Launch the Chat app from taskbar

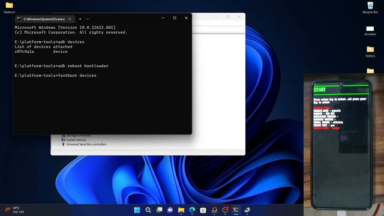click(170, 210)
